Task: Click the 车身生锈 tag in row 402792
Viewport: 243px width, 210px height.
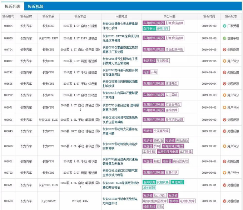Action: pos(172,173)
